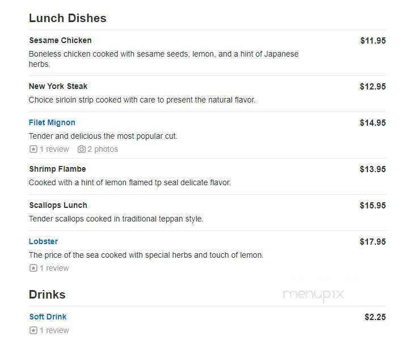View the 2 photos of Filet Mignon
The width and height of the screenshot is (415, 341).
103,149
